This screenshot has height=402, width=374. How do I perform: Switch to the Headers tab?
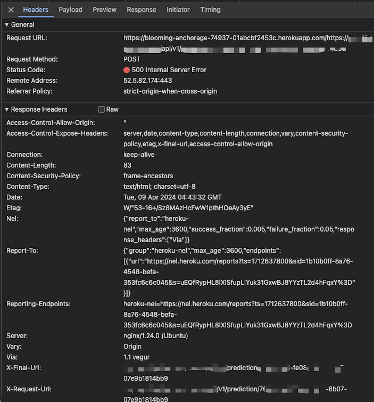tap(36, 10)
